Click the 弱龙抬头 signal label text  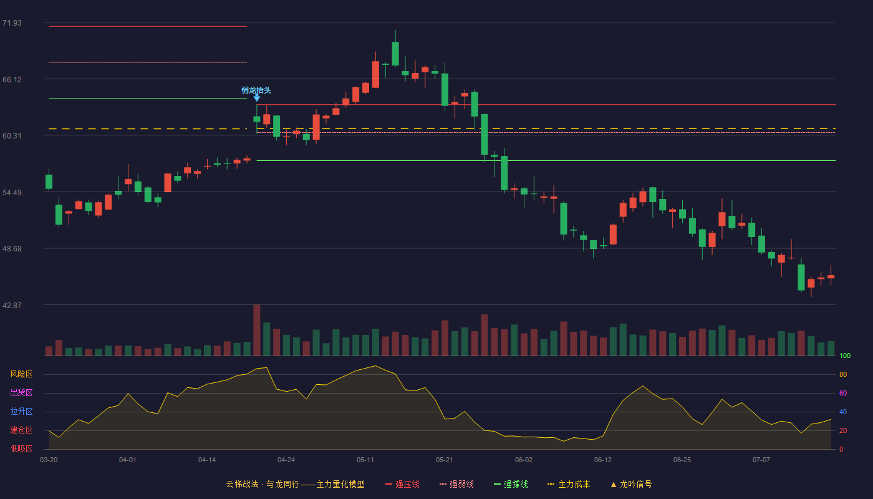[x=256, y=90]
